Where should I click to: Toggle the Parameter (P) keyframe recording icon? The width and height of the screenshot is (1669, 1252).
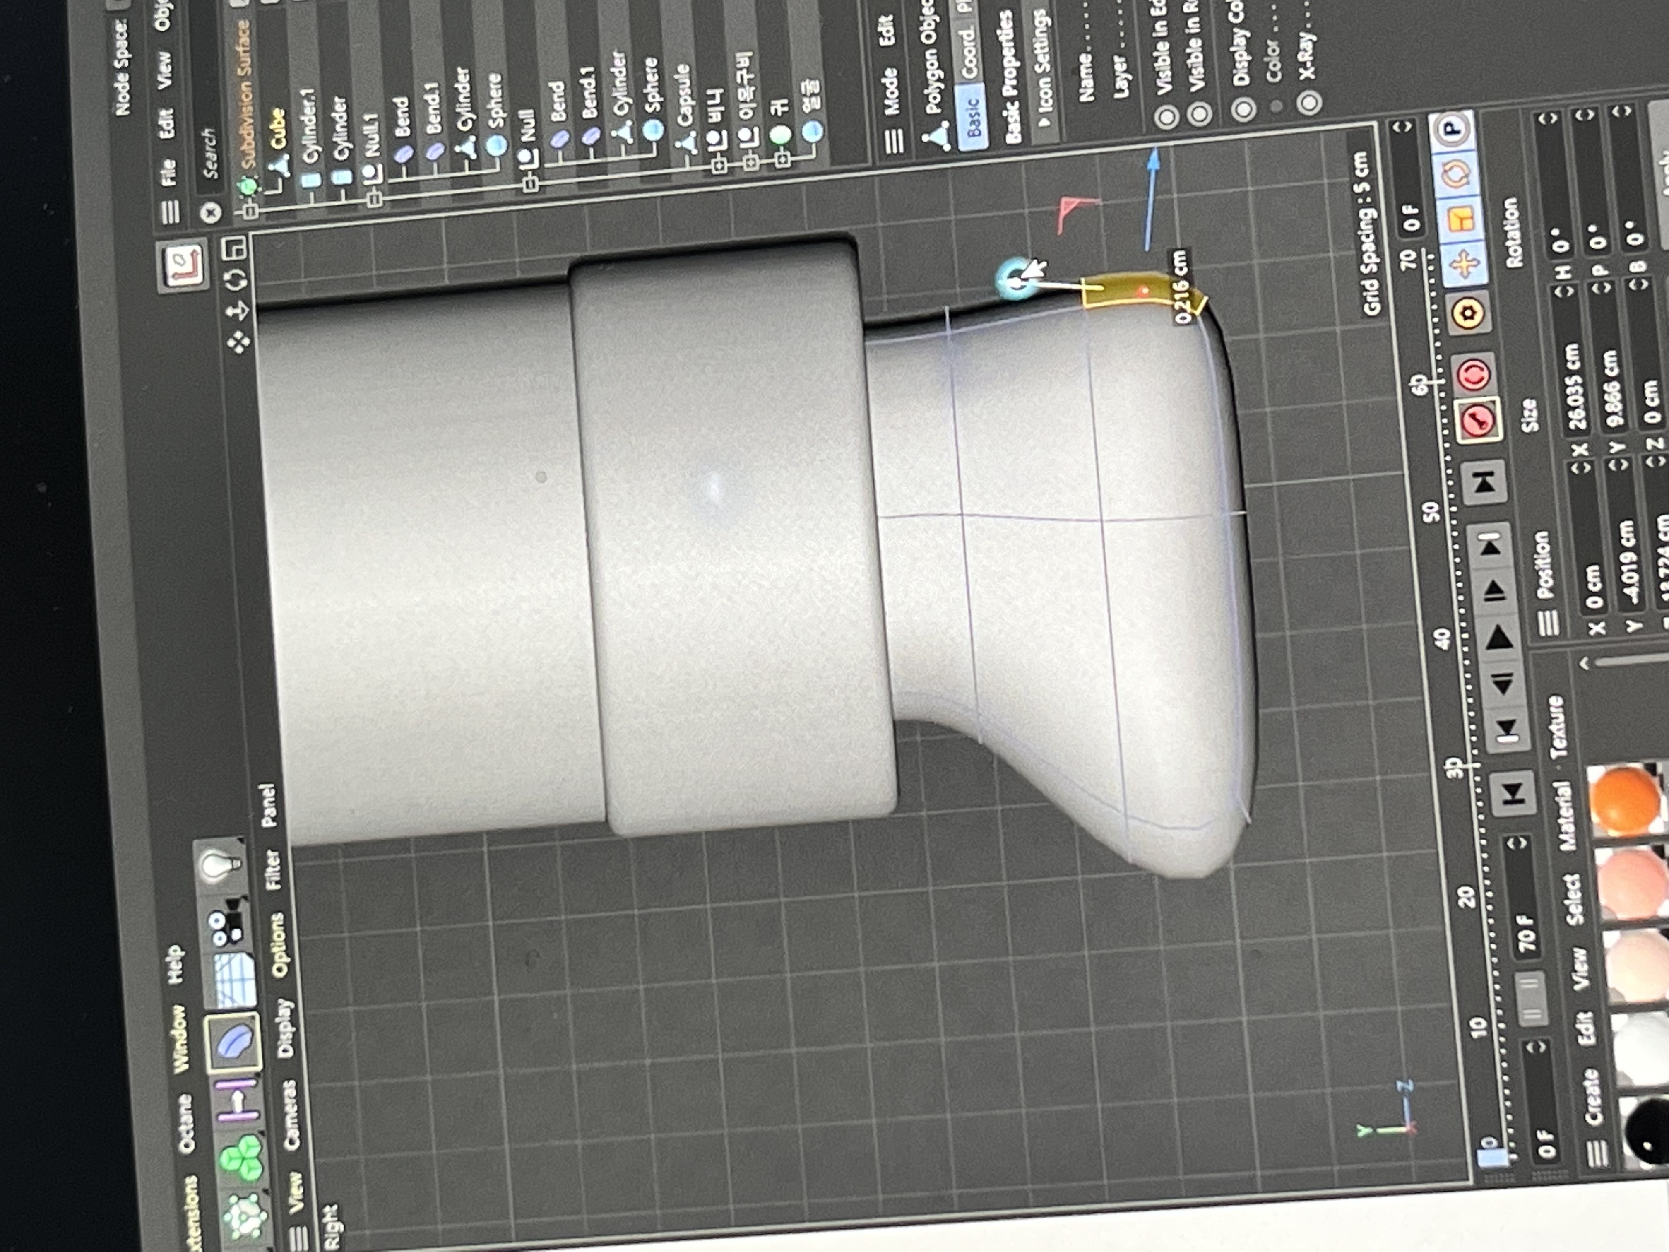point(1453,130)
